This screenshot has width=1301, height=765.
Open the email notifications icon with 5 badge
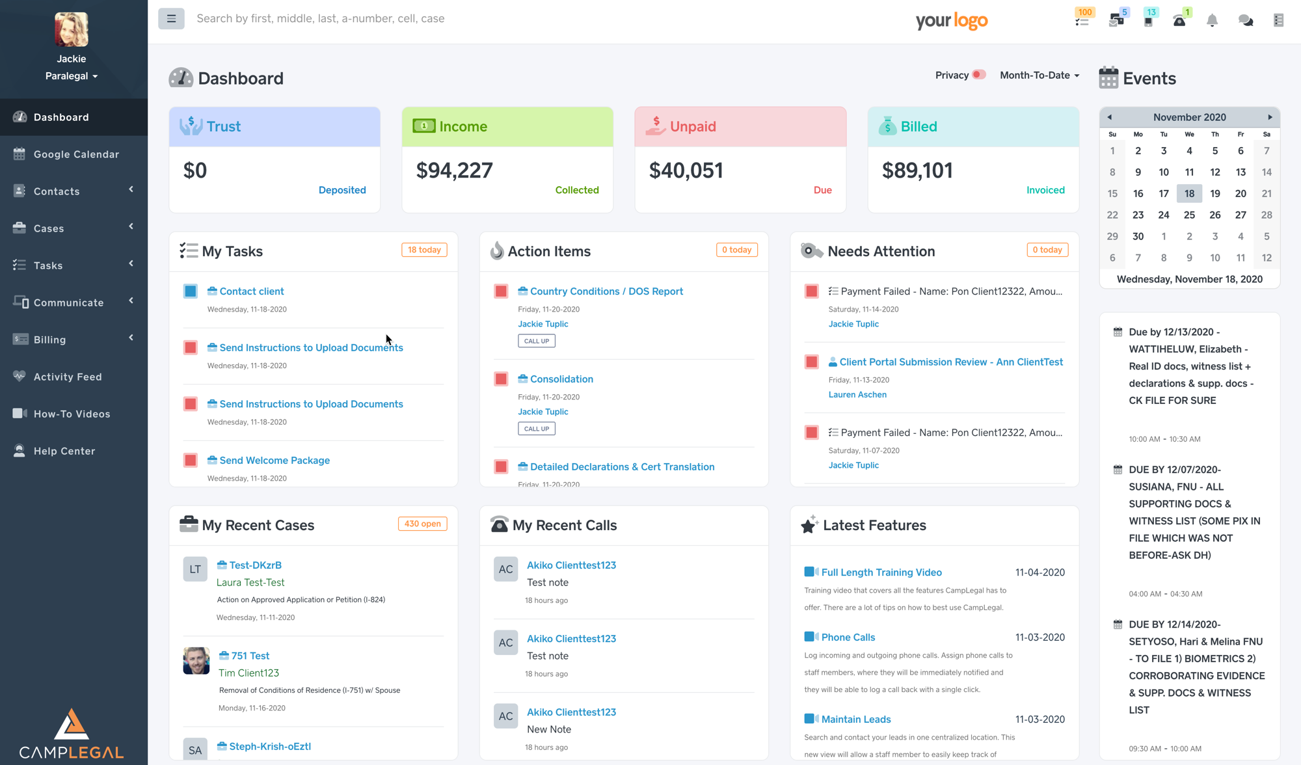(x=1115, y=20)
